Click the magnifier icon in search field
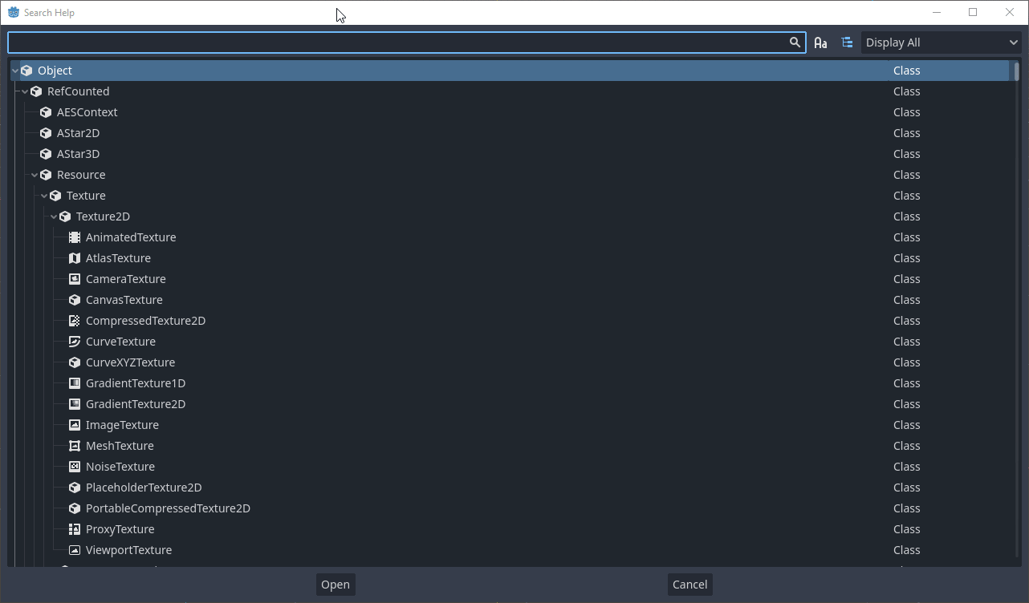Viewport: 1029px width, 603px height. 795,42
